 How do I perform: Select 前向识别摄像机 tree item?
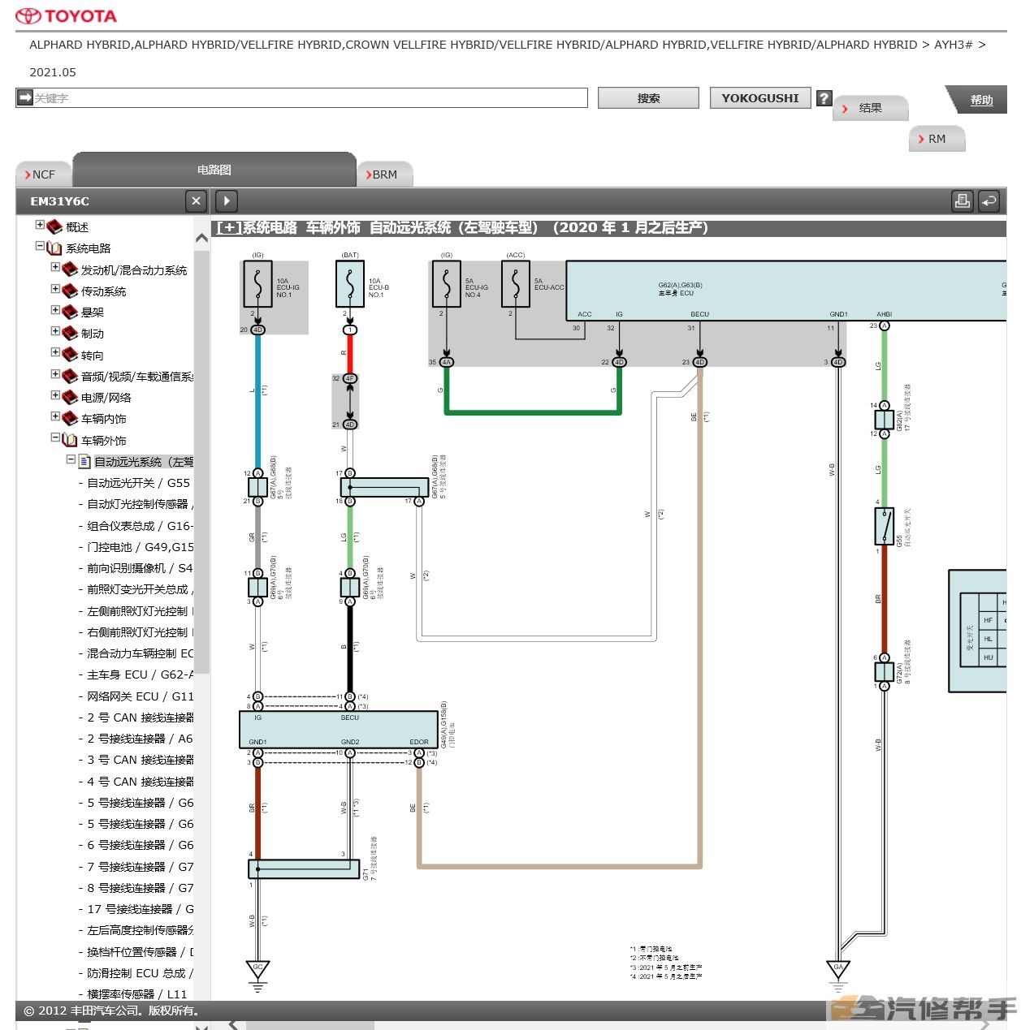coord(140,568)
